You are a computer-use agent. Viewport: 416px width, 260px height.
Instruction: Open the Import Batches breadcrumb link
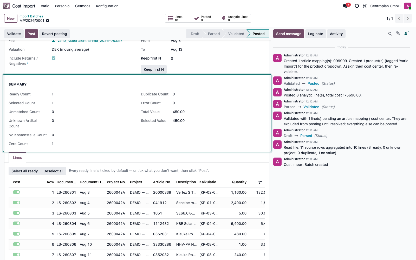pos(31,16)
